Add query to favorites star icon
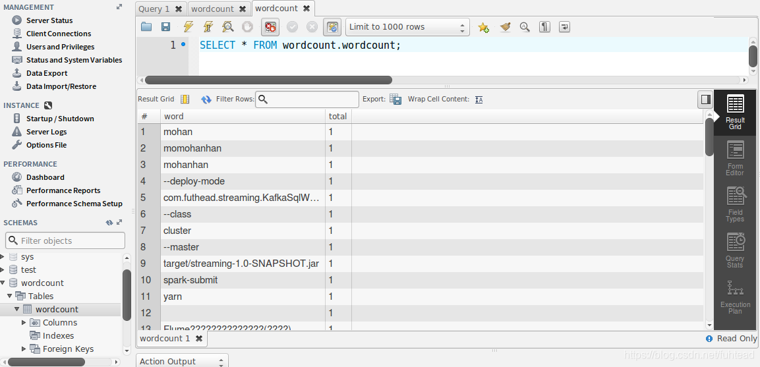Image resolution: width=760 pixels, height=367 pixels. 483,27
